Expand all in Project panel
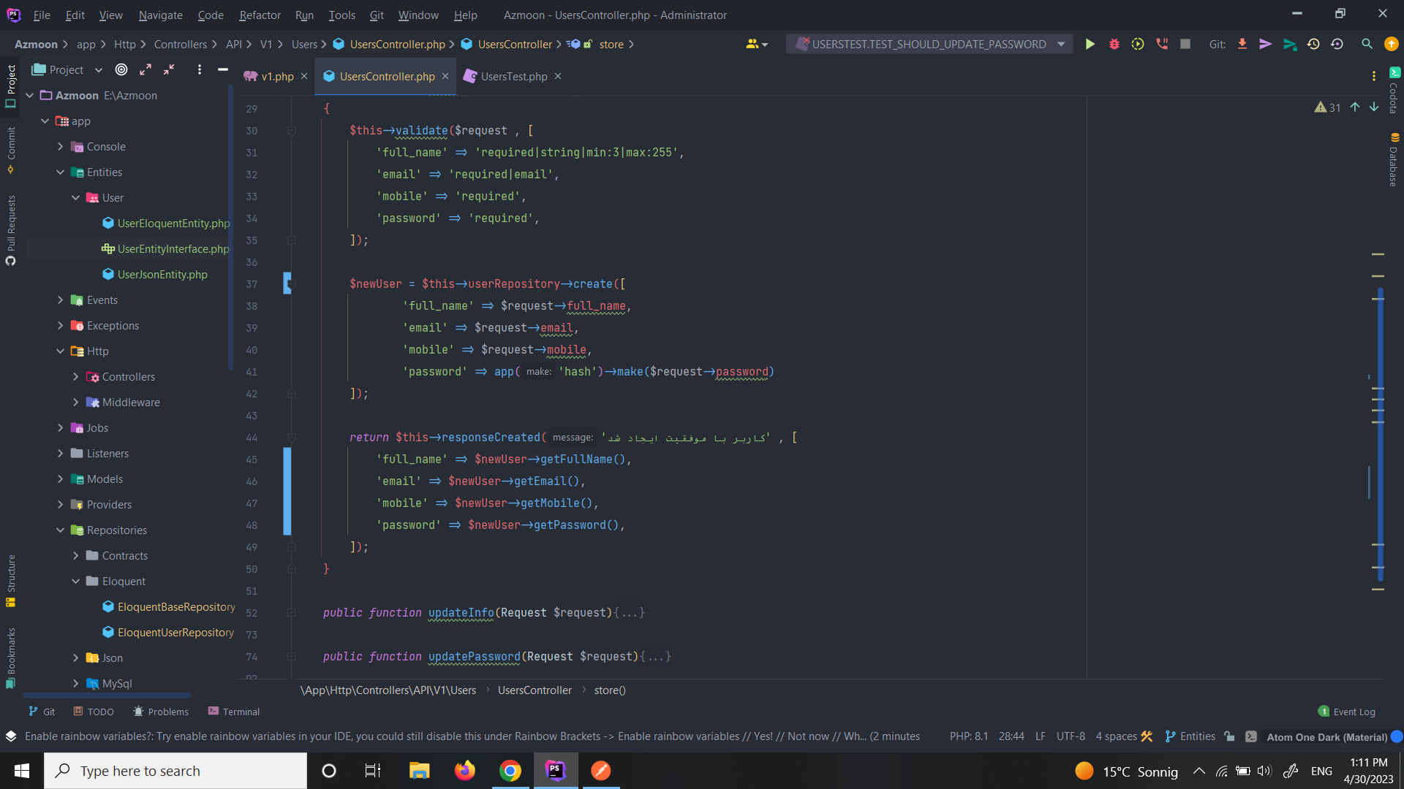The image size is (1404, 789). [x=146, y=69]
